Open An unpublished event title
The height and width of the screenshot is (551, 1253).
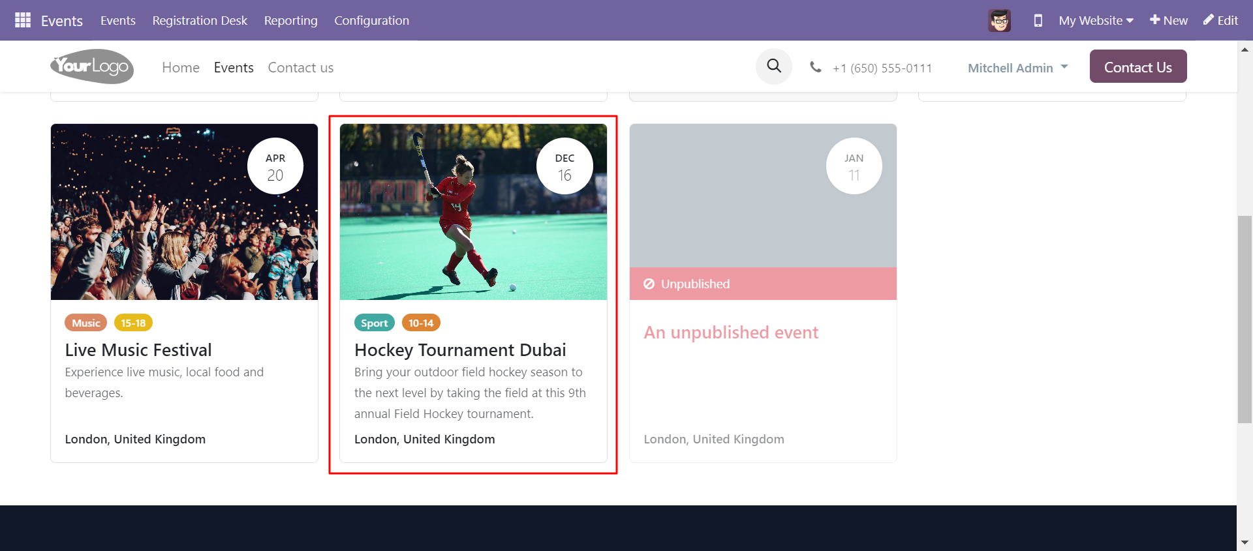coord(731,333)
